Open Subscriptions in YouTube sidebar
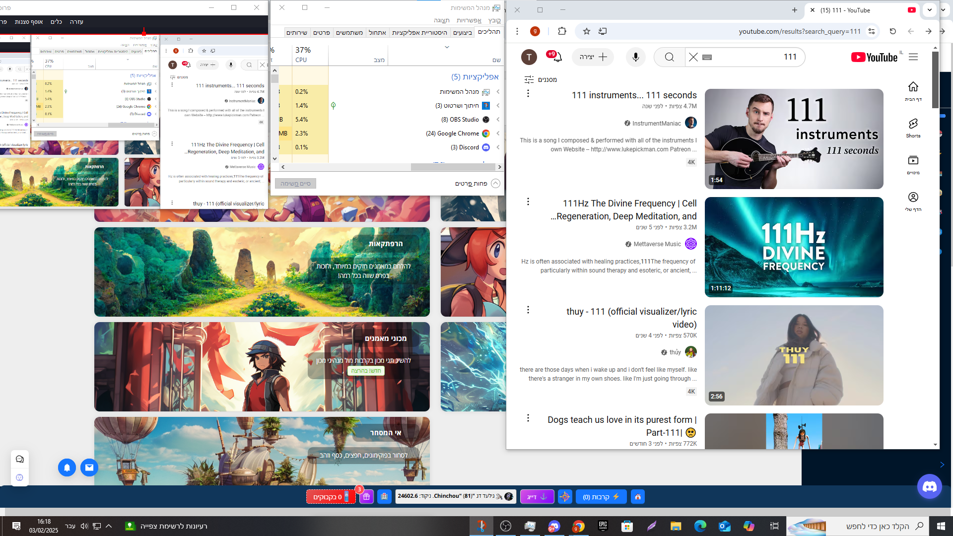Screen dimensions: 953x536 pos(913,165)
